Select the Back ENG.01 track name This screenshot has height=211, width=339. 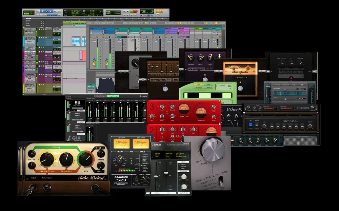coord(30,84)
